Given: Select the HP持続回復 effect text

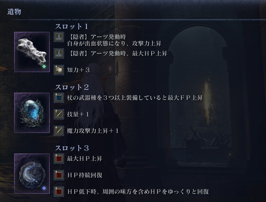Looking at the screenshot, I should [85, 175].
